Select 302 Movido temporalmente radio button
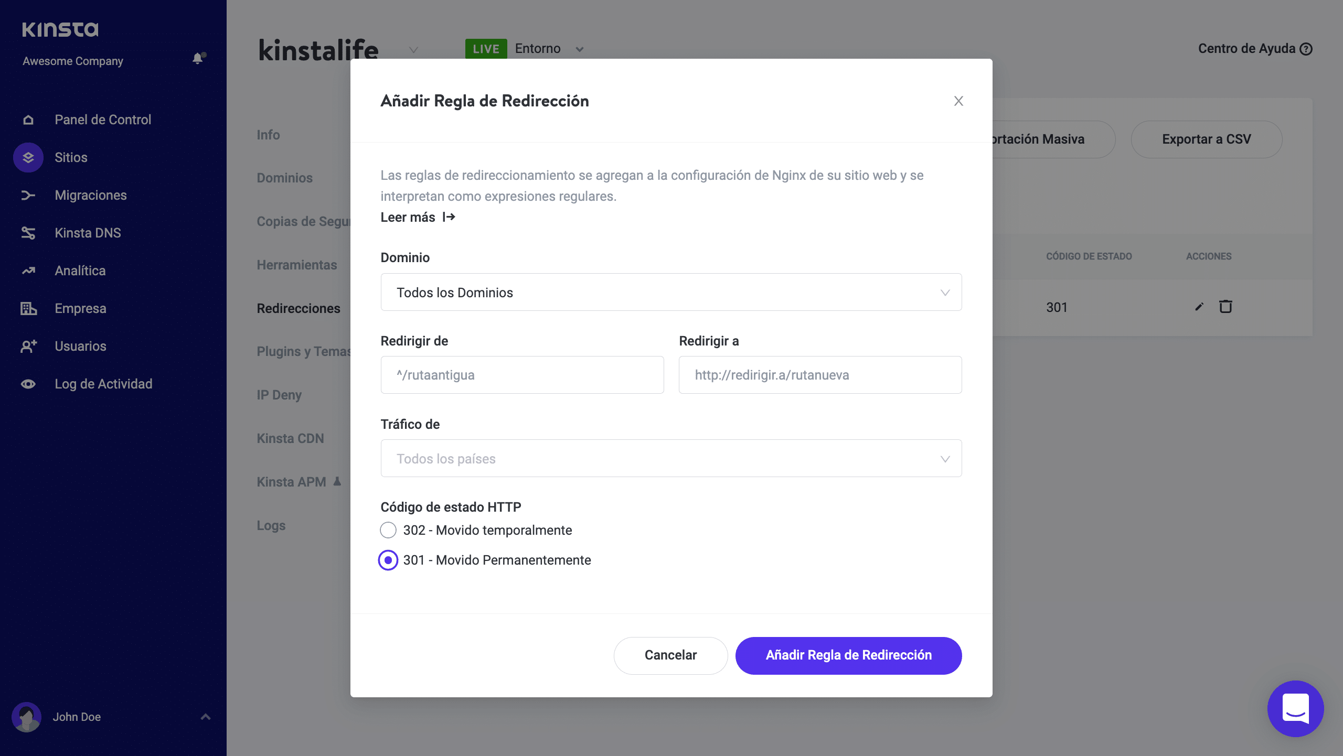This screenshot has height=756, width=1343. point(388,530)
